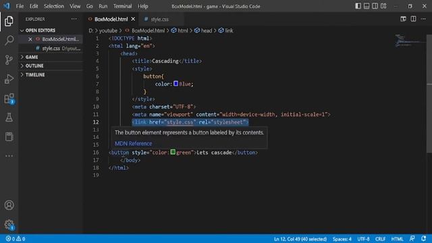The image size is (432, 243).
Task: Open the Edit menu
Action: point(34,6)
